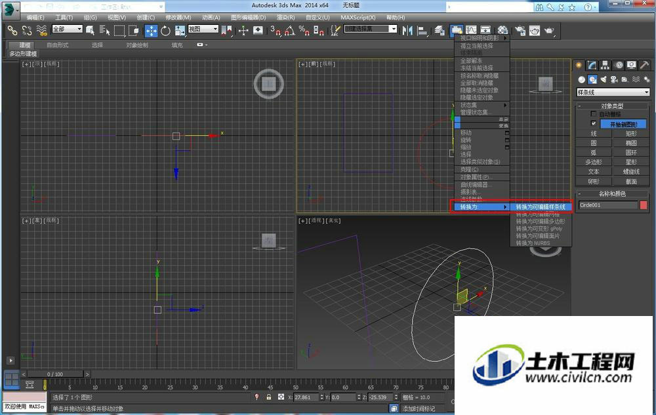Activate the Bind to Space Warp tool

[41, 31]
